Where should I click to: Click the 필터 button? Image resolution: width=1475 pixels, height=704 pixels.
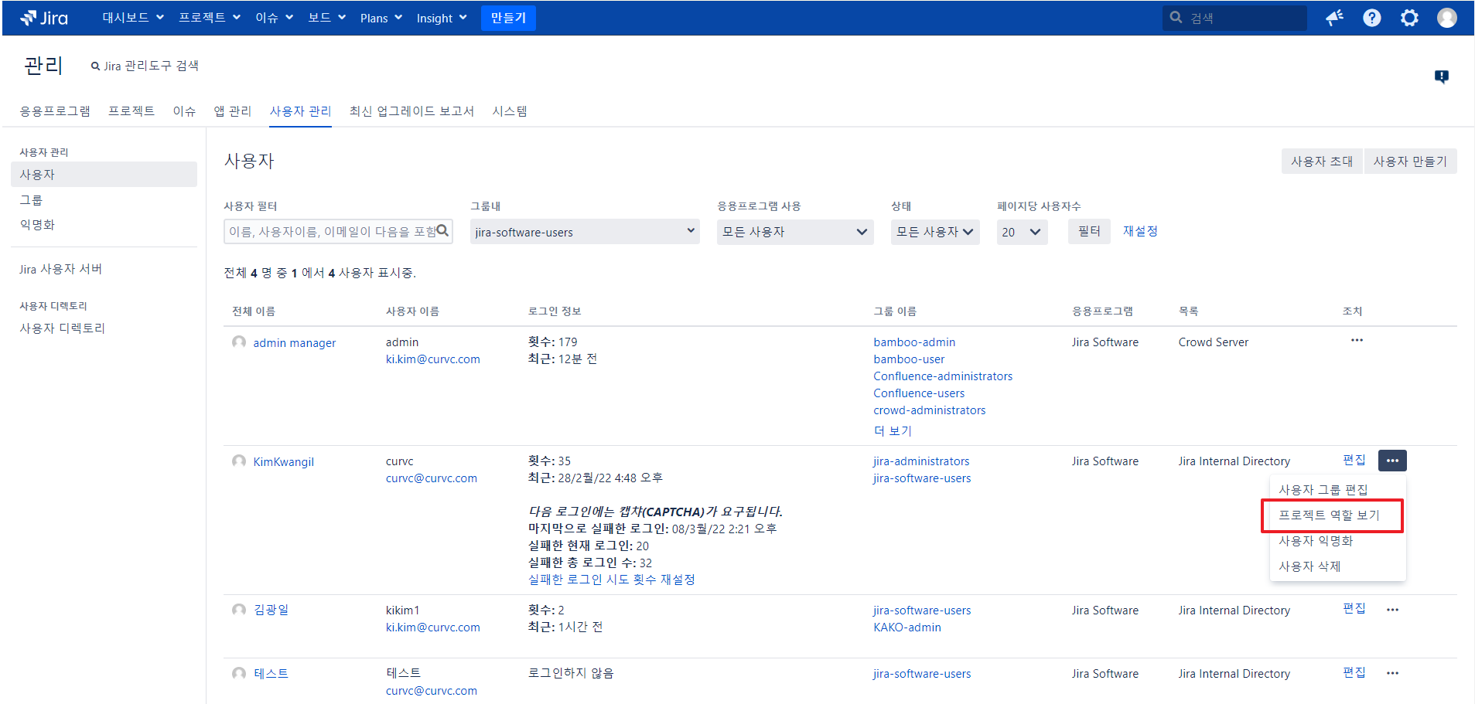click(x=1089, y=231)
